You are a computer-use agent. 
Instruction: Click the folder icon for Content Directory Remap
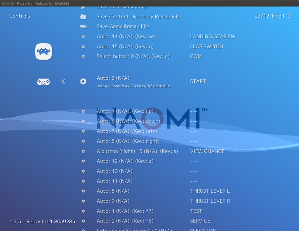[x=83, y=17]
